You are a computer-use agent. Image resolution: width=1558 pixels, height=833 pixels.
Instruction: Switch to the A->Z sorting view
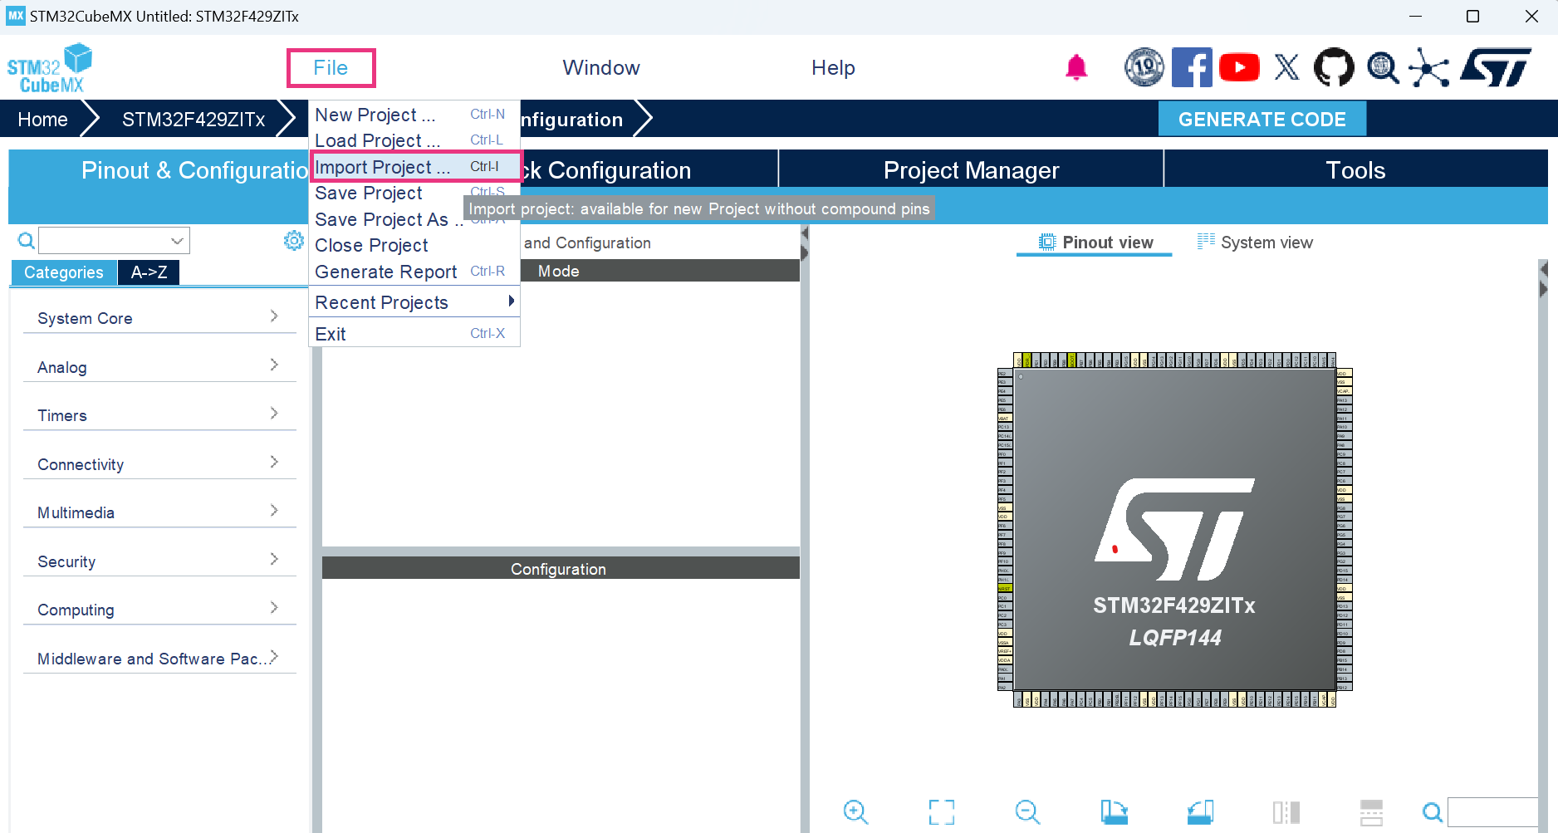[148, 272]
